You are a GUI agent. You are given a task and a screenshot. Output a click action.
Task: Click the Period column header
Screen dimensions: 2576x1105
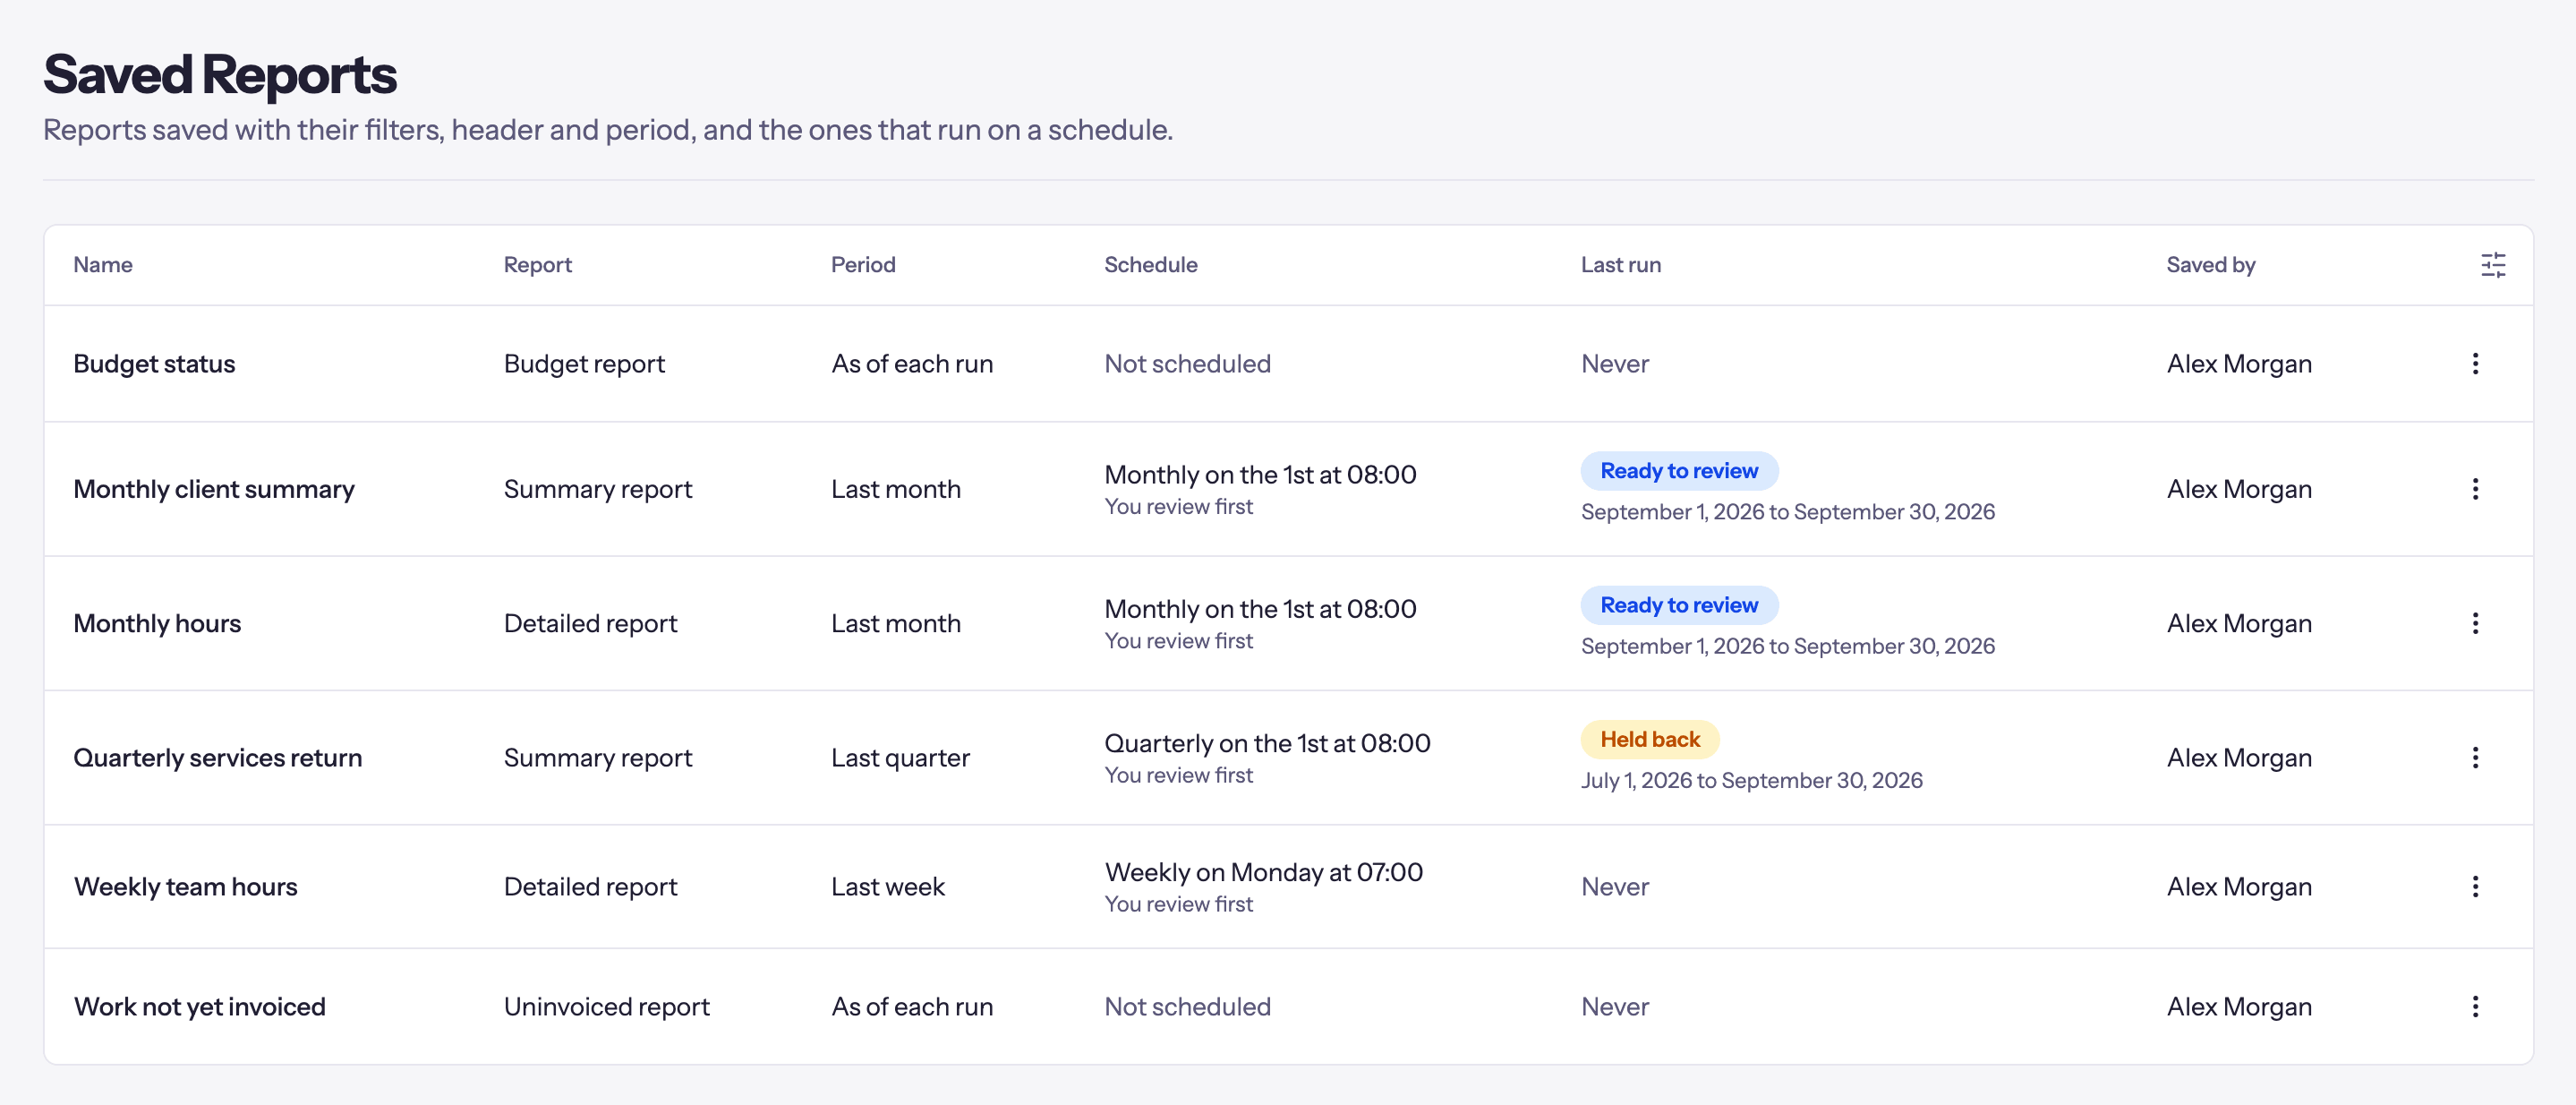[863, 265]
